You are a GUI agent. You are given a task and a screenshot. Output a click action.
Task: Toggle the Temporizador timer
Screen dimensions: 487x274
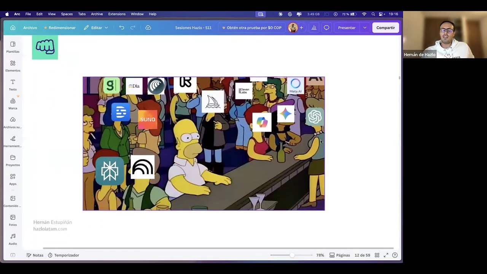coord(64,255)
